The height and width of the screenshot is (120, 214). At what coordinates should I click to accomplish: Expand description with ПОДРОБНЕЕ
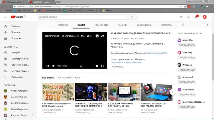pyautogui.click(x=117, y=67)
